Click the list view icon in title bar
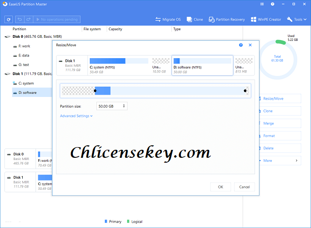The image size is (311, 228). click(x=262, y=4)
